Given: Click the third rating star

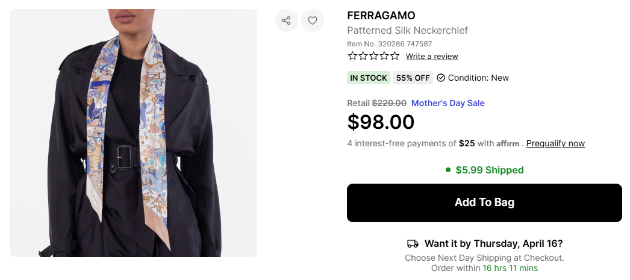Looking at the screenshot, I should point(373,56).
